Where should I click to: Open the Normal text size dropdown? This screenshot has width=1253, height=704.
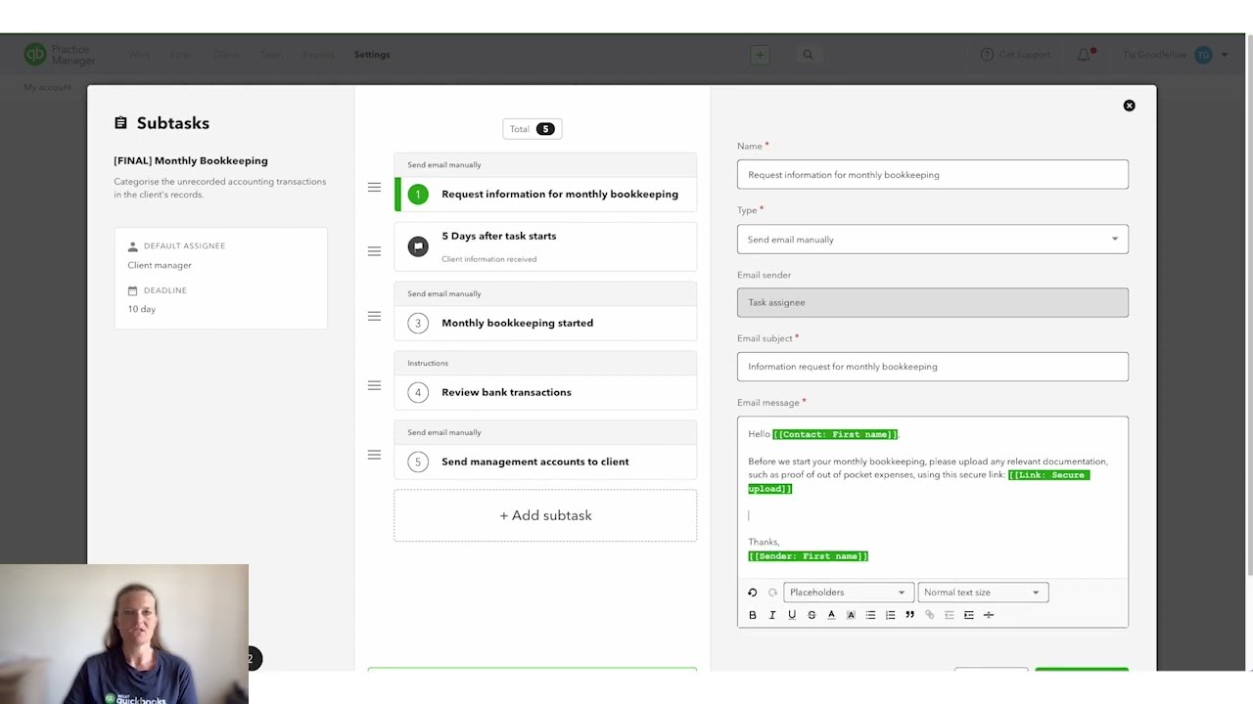point(982,593)
